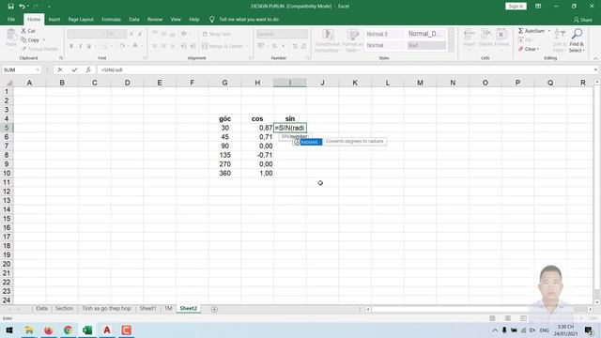Click in the formula bar text
601x338 pixels.
(x=112, y=69)
